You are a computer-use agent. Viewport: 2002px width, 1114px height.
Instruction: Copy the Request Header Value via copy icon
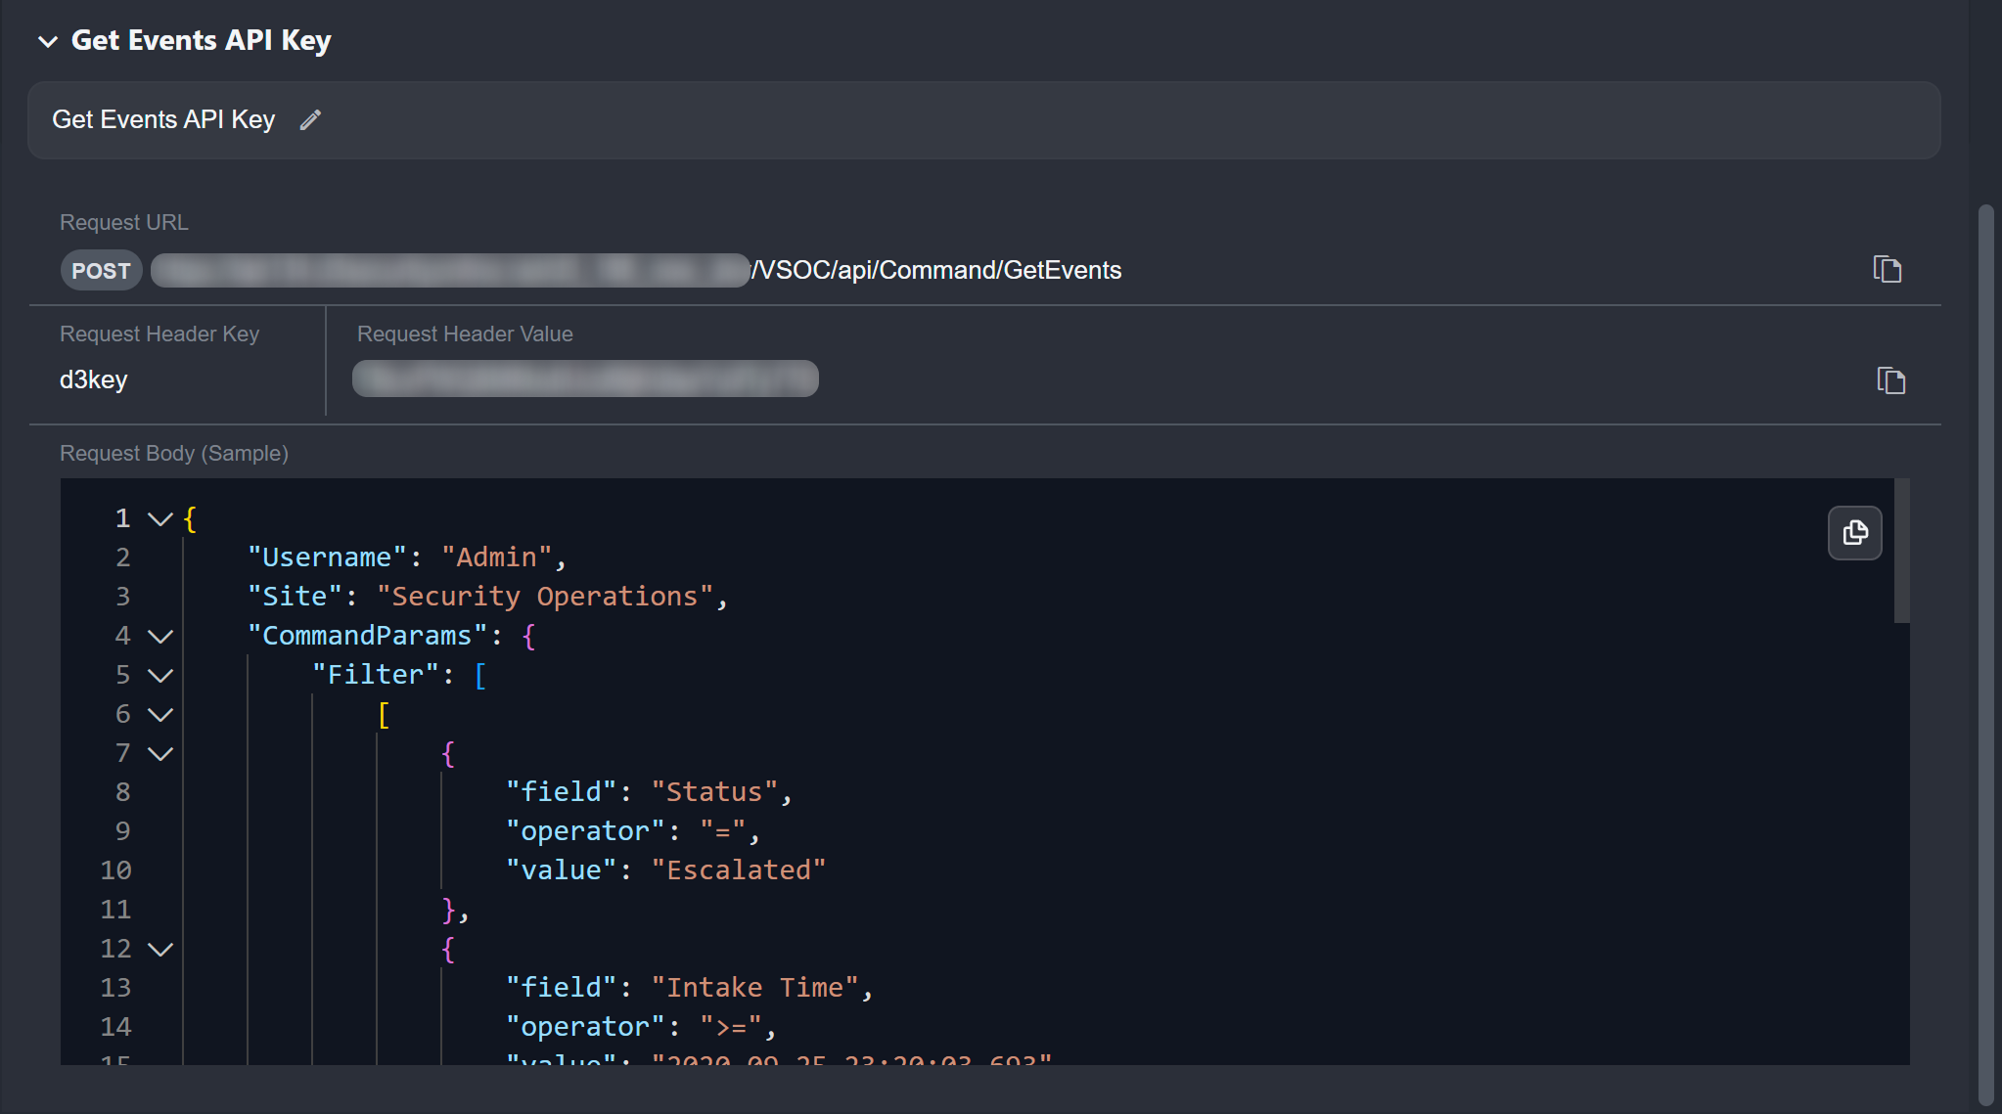coord(1890,379)
